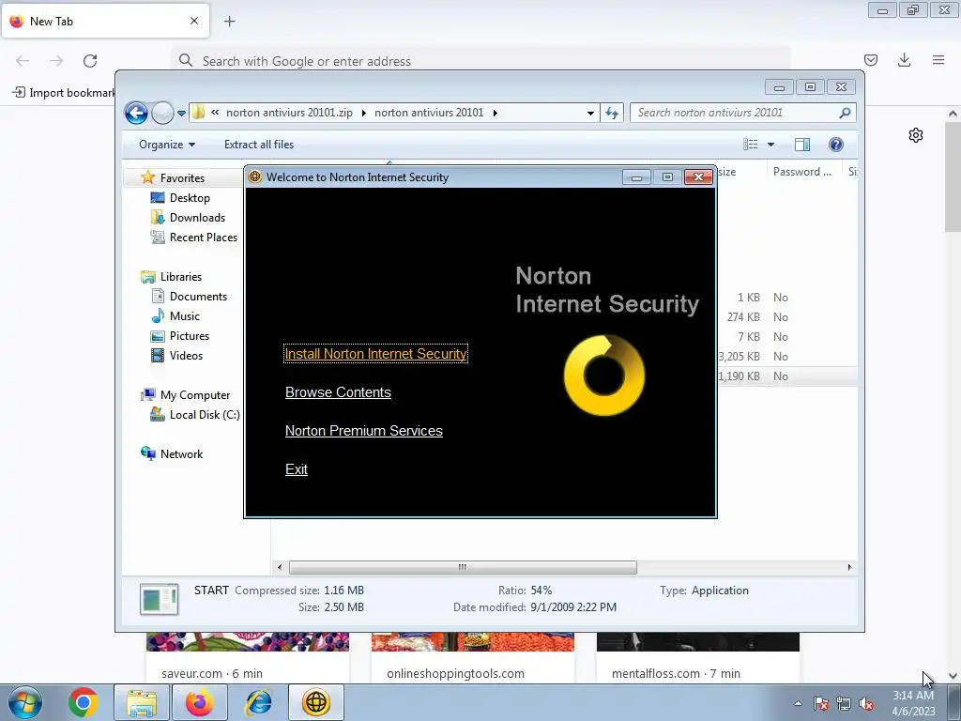Click START application thumbnail in details pane
This screenshot has width=961, height=721.
(x=159, y=599)
